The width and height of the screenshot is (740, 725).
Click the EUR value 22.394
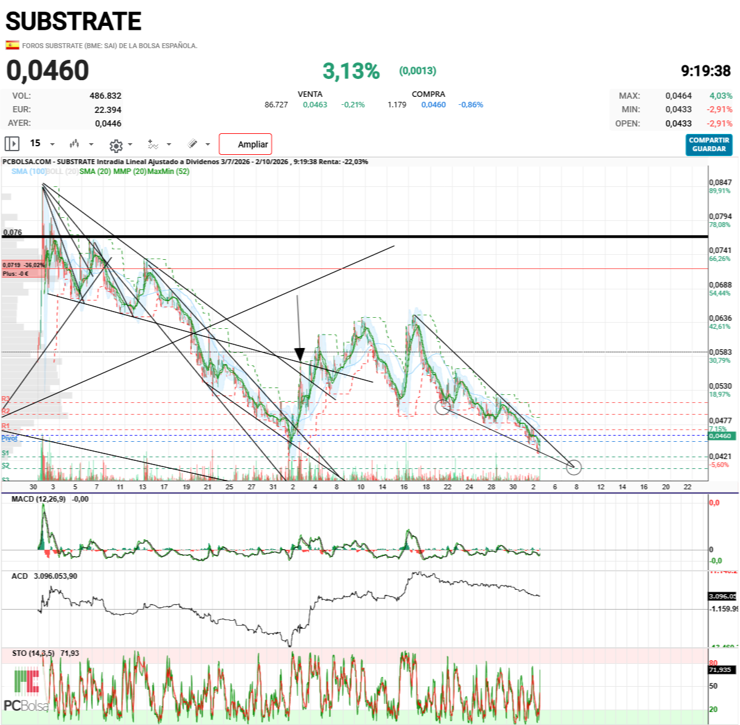[108, 110]
